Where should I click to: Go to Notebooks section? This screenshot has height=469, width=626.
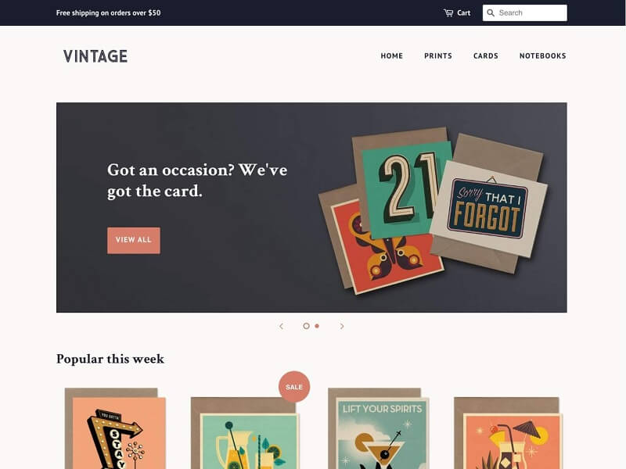(542, 55)
